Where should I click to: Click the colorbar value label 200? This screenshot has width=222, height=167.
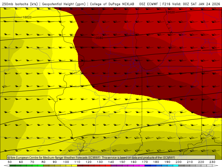tap(178, 162)
